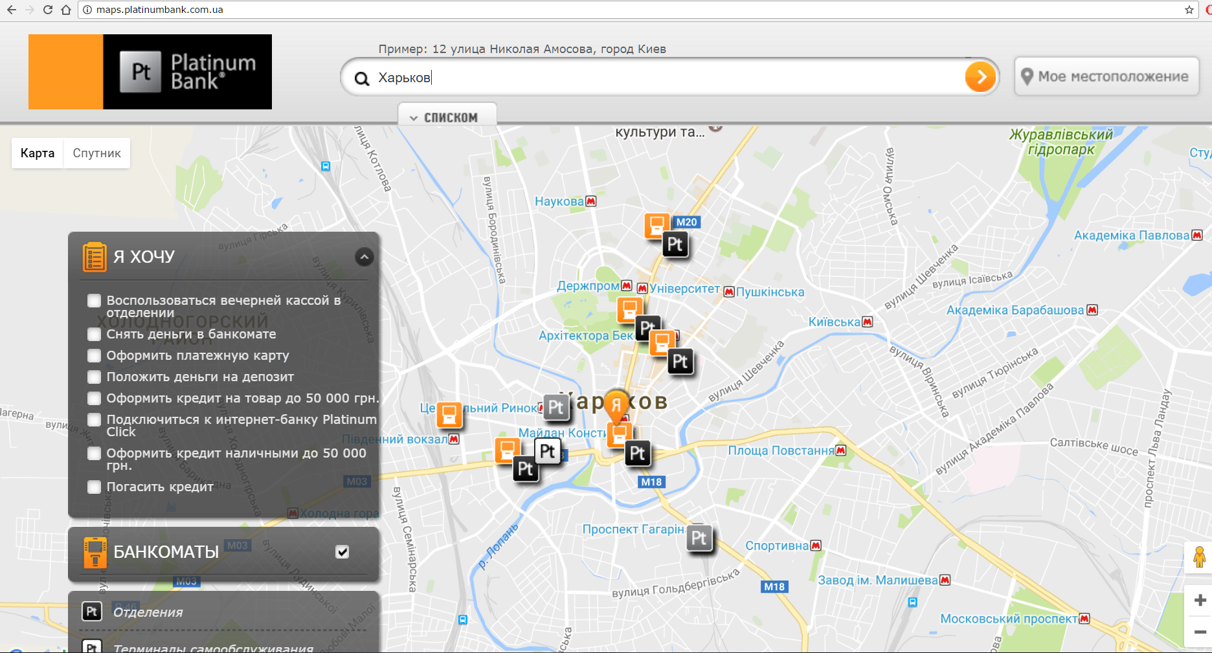Click Завод ім. Малишева station label
The width and height of the screenshot is (1212, 653).
878,580
